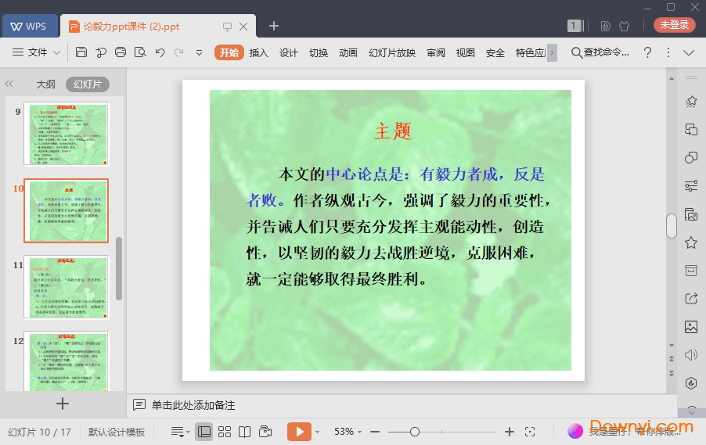Click the orange slideshow play button
706x445 pixels.
click(299, 432)
